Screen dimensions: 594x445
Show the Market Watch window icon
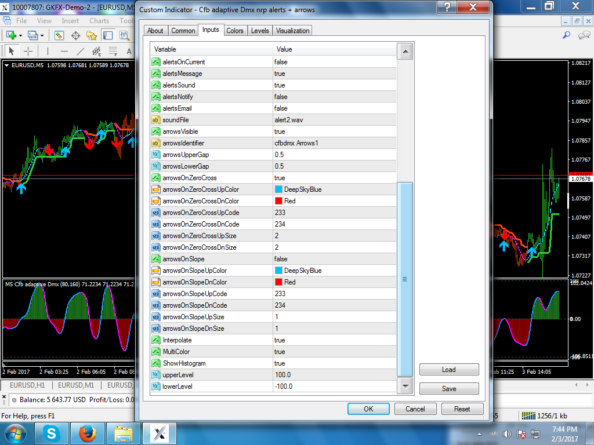click(x=59, y=35)
